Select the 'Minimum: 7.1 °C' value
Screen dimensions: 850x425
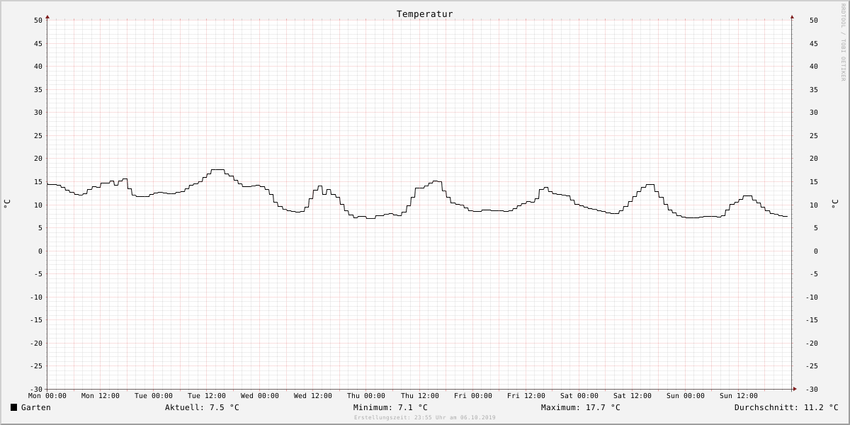[x=390, y=407]
